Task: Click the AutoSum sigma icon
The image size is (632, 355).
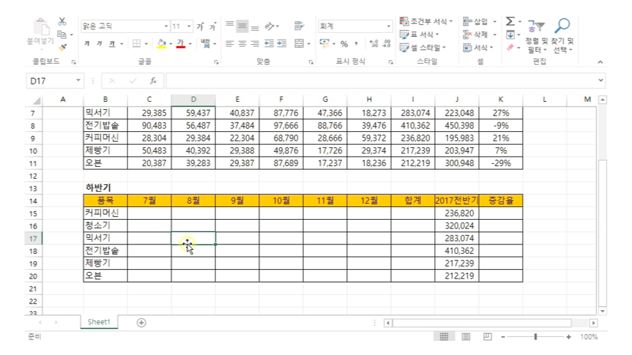Action: click(510, 21)
